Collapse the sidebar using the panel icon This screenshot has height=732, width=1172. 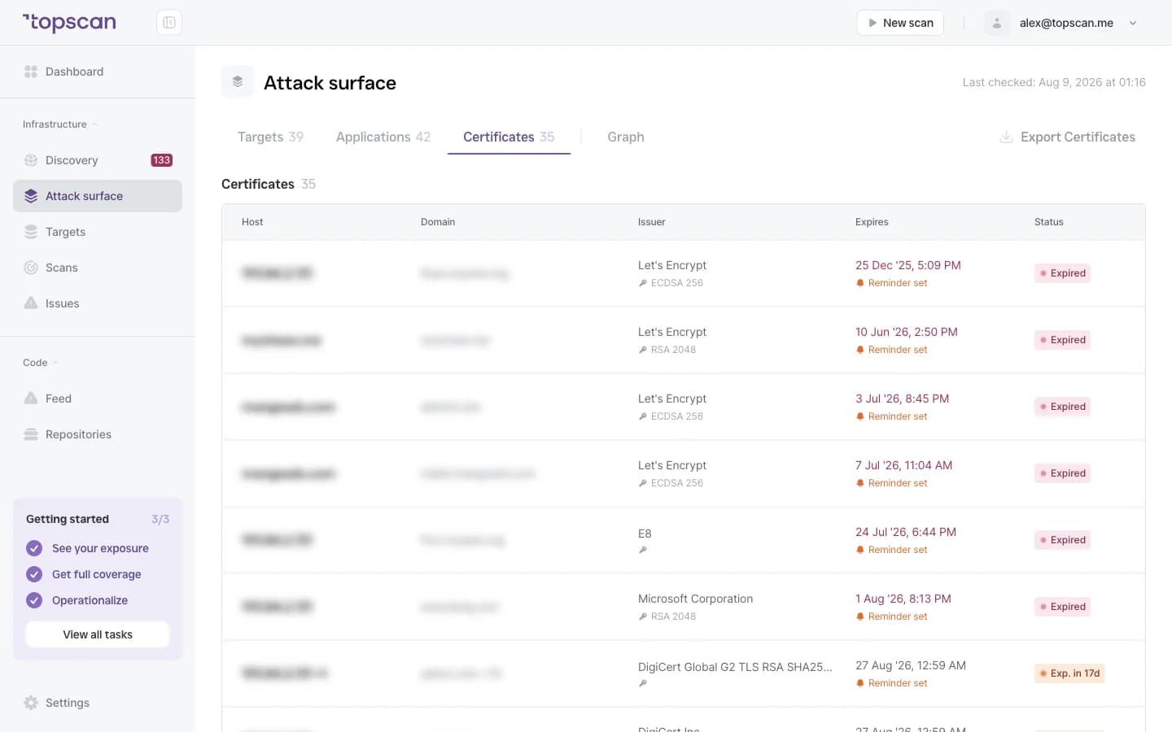point(169,23)
